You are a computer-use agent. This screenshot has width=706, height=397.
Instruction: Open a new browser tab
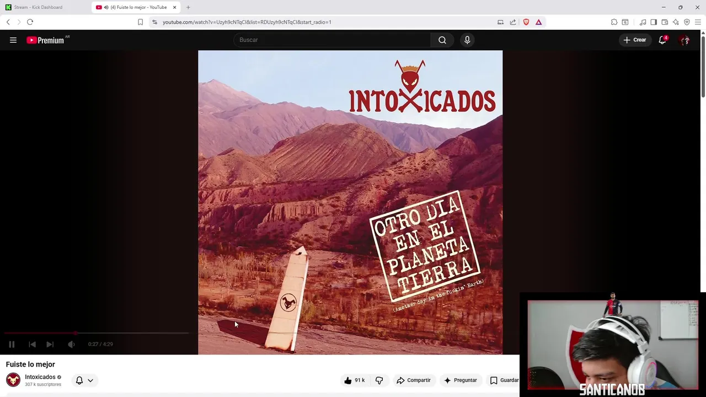(x=188, y=7)
